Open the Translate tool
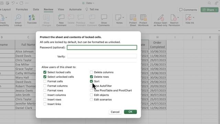 click(x=32, y=19)
